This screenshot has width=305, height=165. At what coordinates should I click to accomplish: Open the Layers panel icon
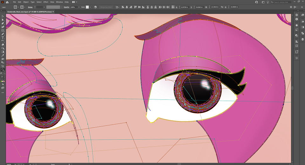[302, 39]
